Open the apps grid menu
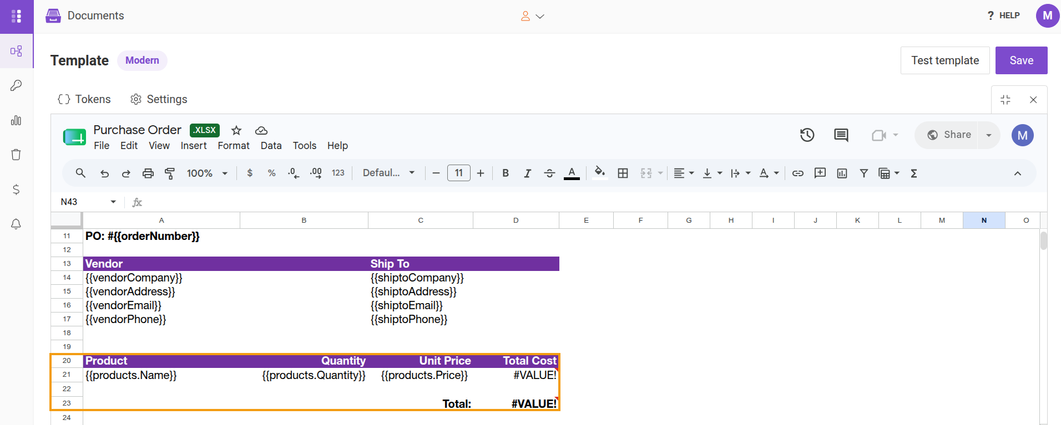The height and width of the screenshot is (425, 1061). pos(17,16)
